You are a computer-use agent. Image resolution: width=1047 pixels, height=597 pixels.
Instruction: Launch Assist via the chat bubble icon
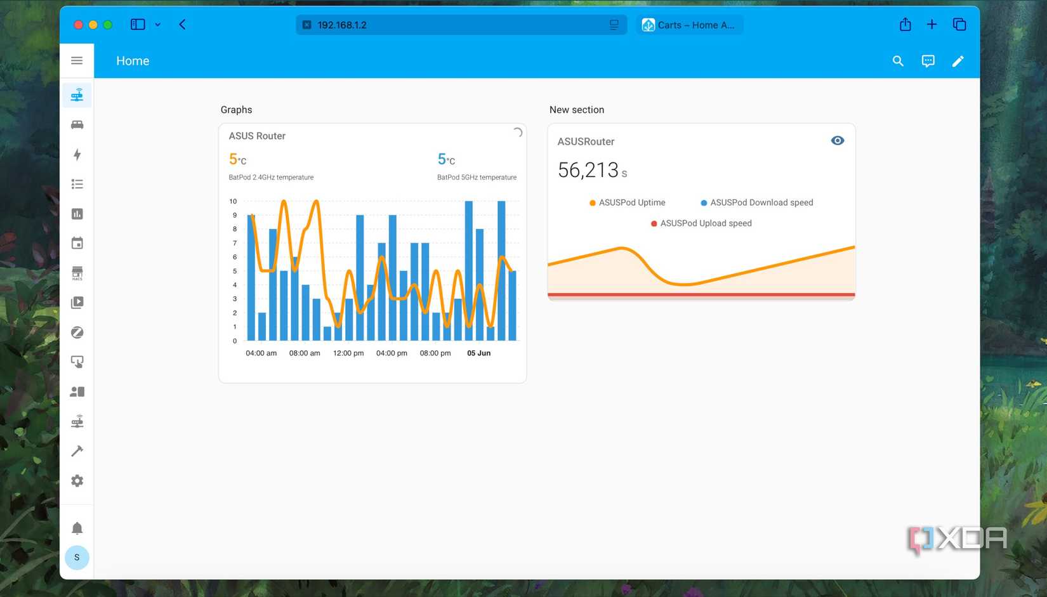(928, 60)
